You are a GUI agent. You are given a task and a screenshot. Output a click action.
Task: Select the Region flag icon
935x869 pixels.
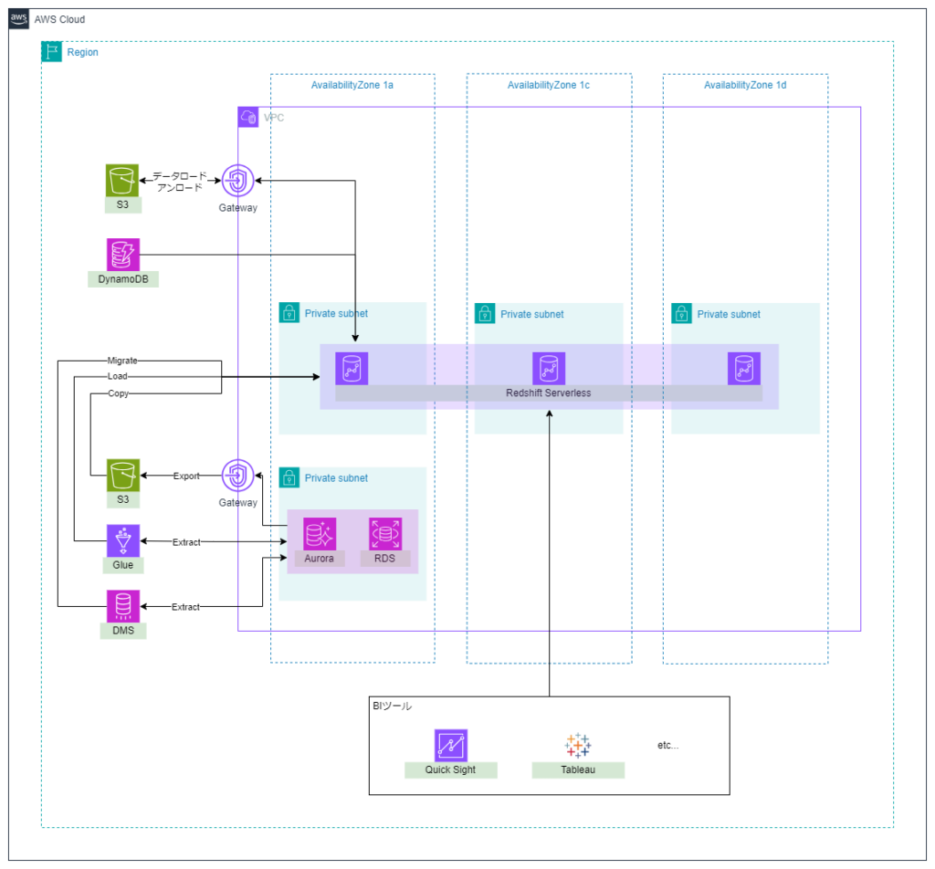click(x=51, y=52)
